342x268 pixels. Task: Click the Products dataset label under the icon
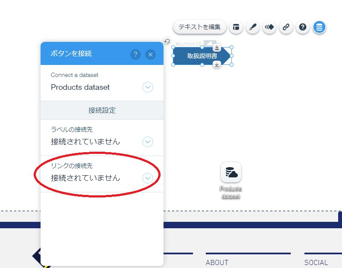point(231,192)
